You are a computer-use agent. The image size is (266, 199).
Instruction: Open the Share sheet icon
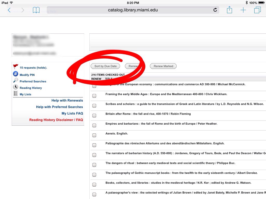coord(229,10)
